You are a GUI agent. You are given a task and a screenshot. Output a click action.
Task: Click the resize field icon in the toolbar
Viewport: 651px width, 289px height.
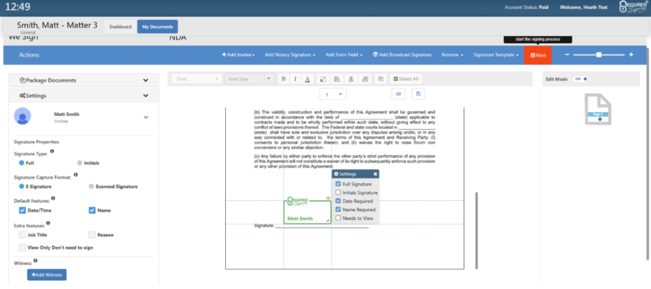pyautogui.click(x=322, y=79)
